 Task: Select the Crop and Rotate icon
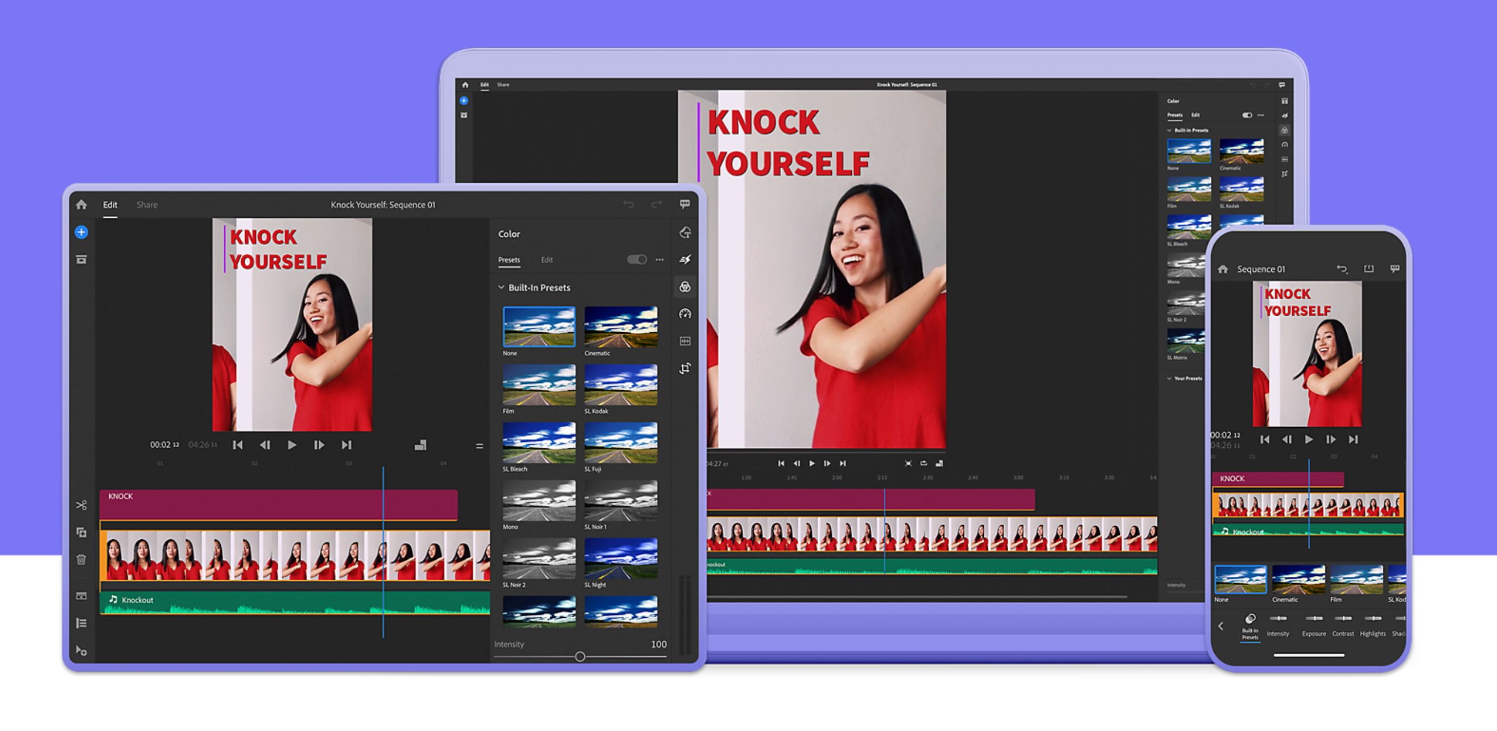click(686, 368)
